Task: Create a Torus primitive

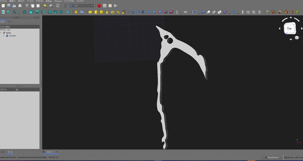Action: [113, 12]
